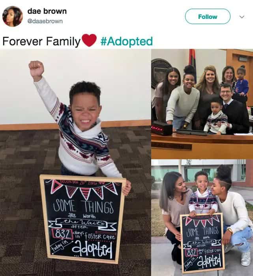Open dae brown's profile avatar
The height and width of the screenshot is (276, 253).
[x=13, y=16]
